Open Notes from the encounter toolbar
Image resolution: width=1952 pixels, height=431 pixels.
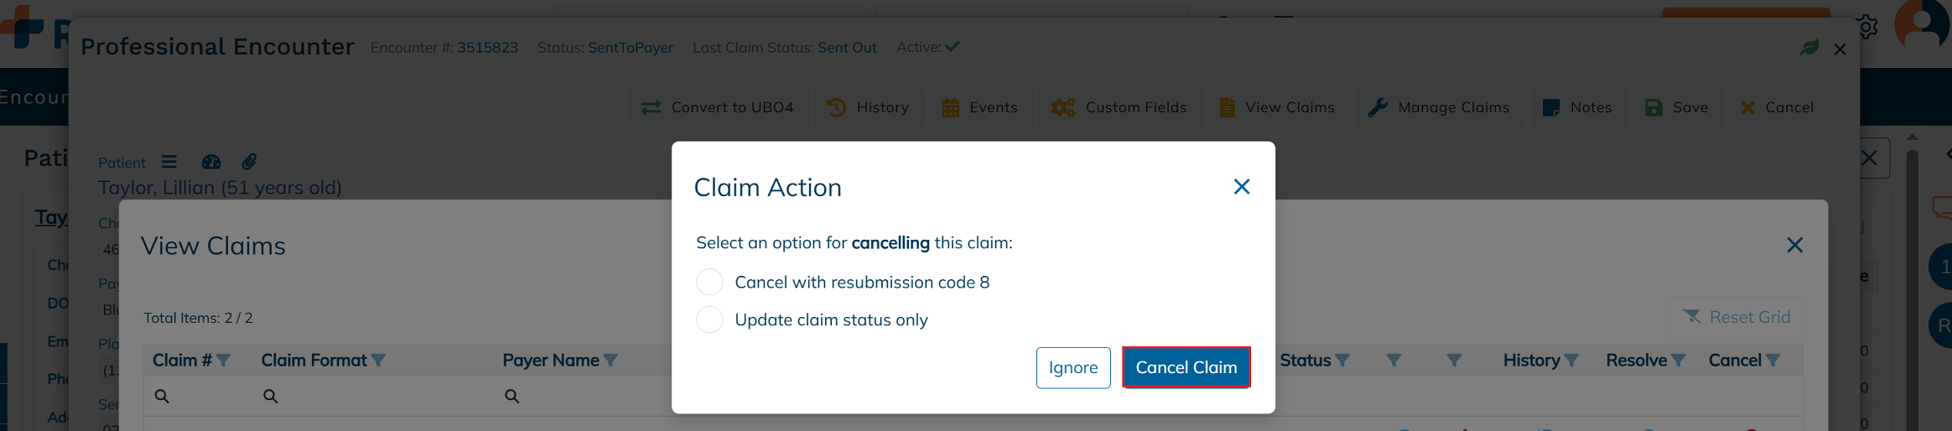click(x=1577, y=107)
